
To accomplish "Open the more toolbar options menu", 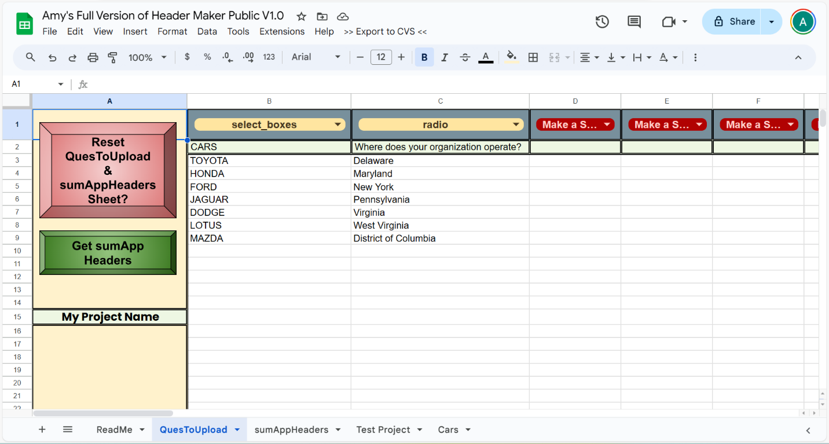I will coord(695,57).
